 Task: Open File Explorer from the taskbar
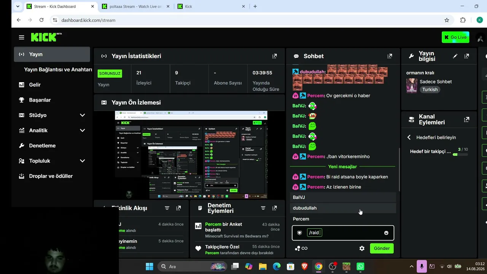click(263, 266)
